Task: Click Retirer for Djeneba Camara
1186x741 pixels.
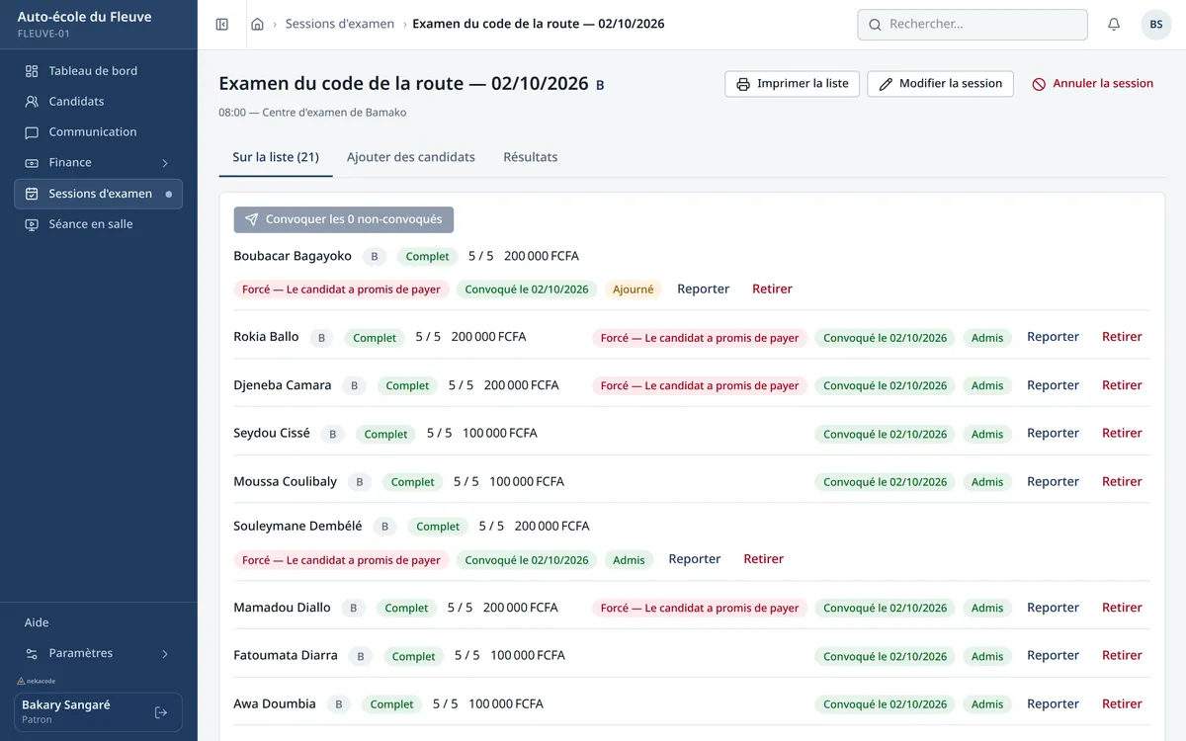Action: 1122,385
